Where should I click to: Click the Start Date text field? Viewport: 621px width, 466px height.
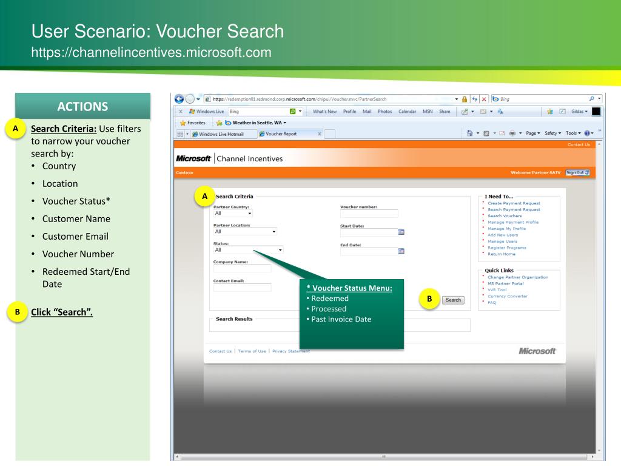tap(369, 232)
